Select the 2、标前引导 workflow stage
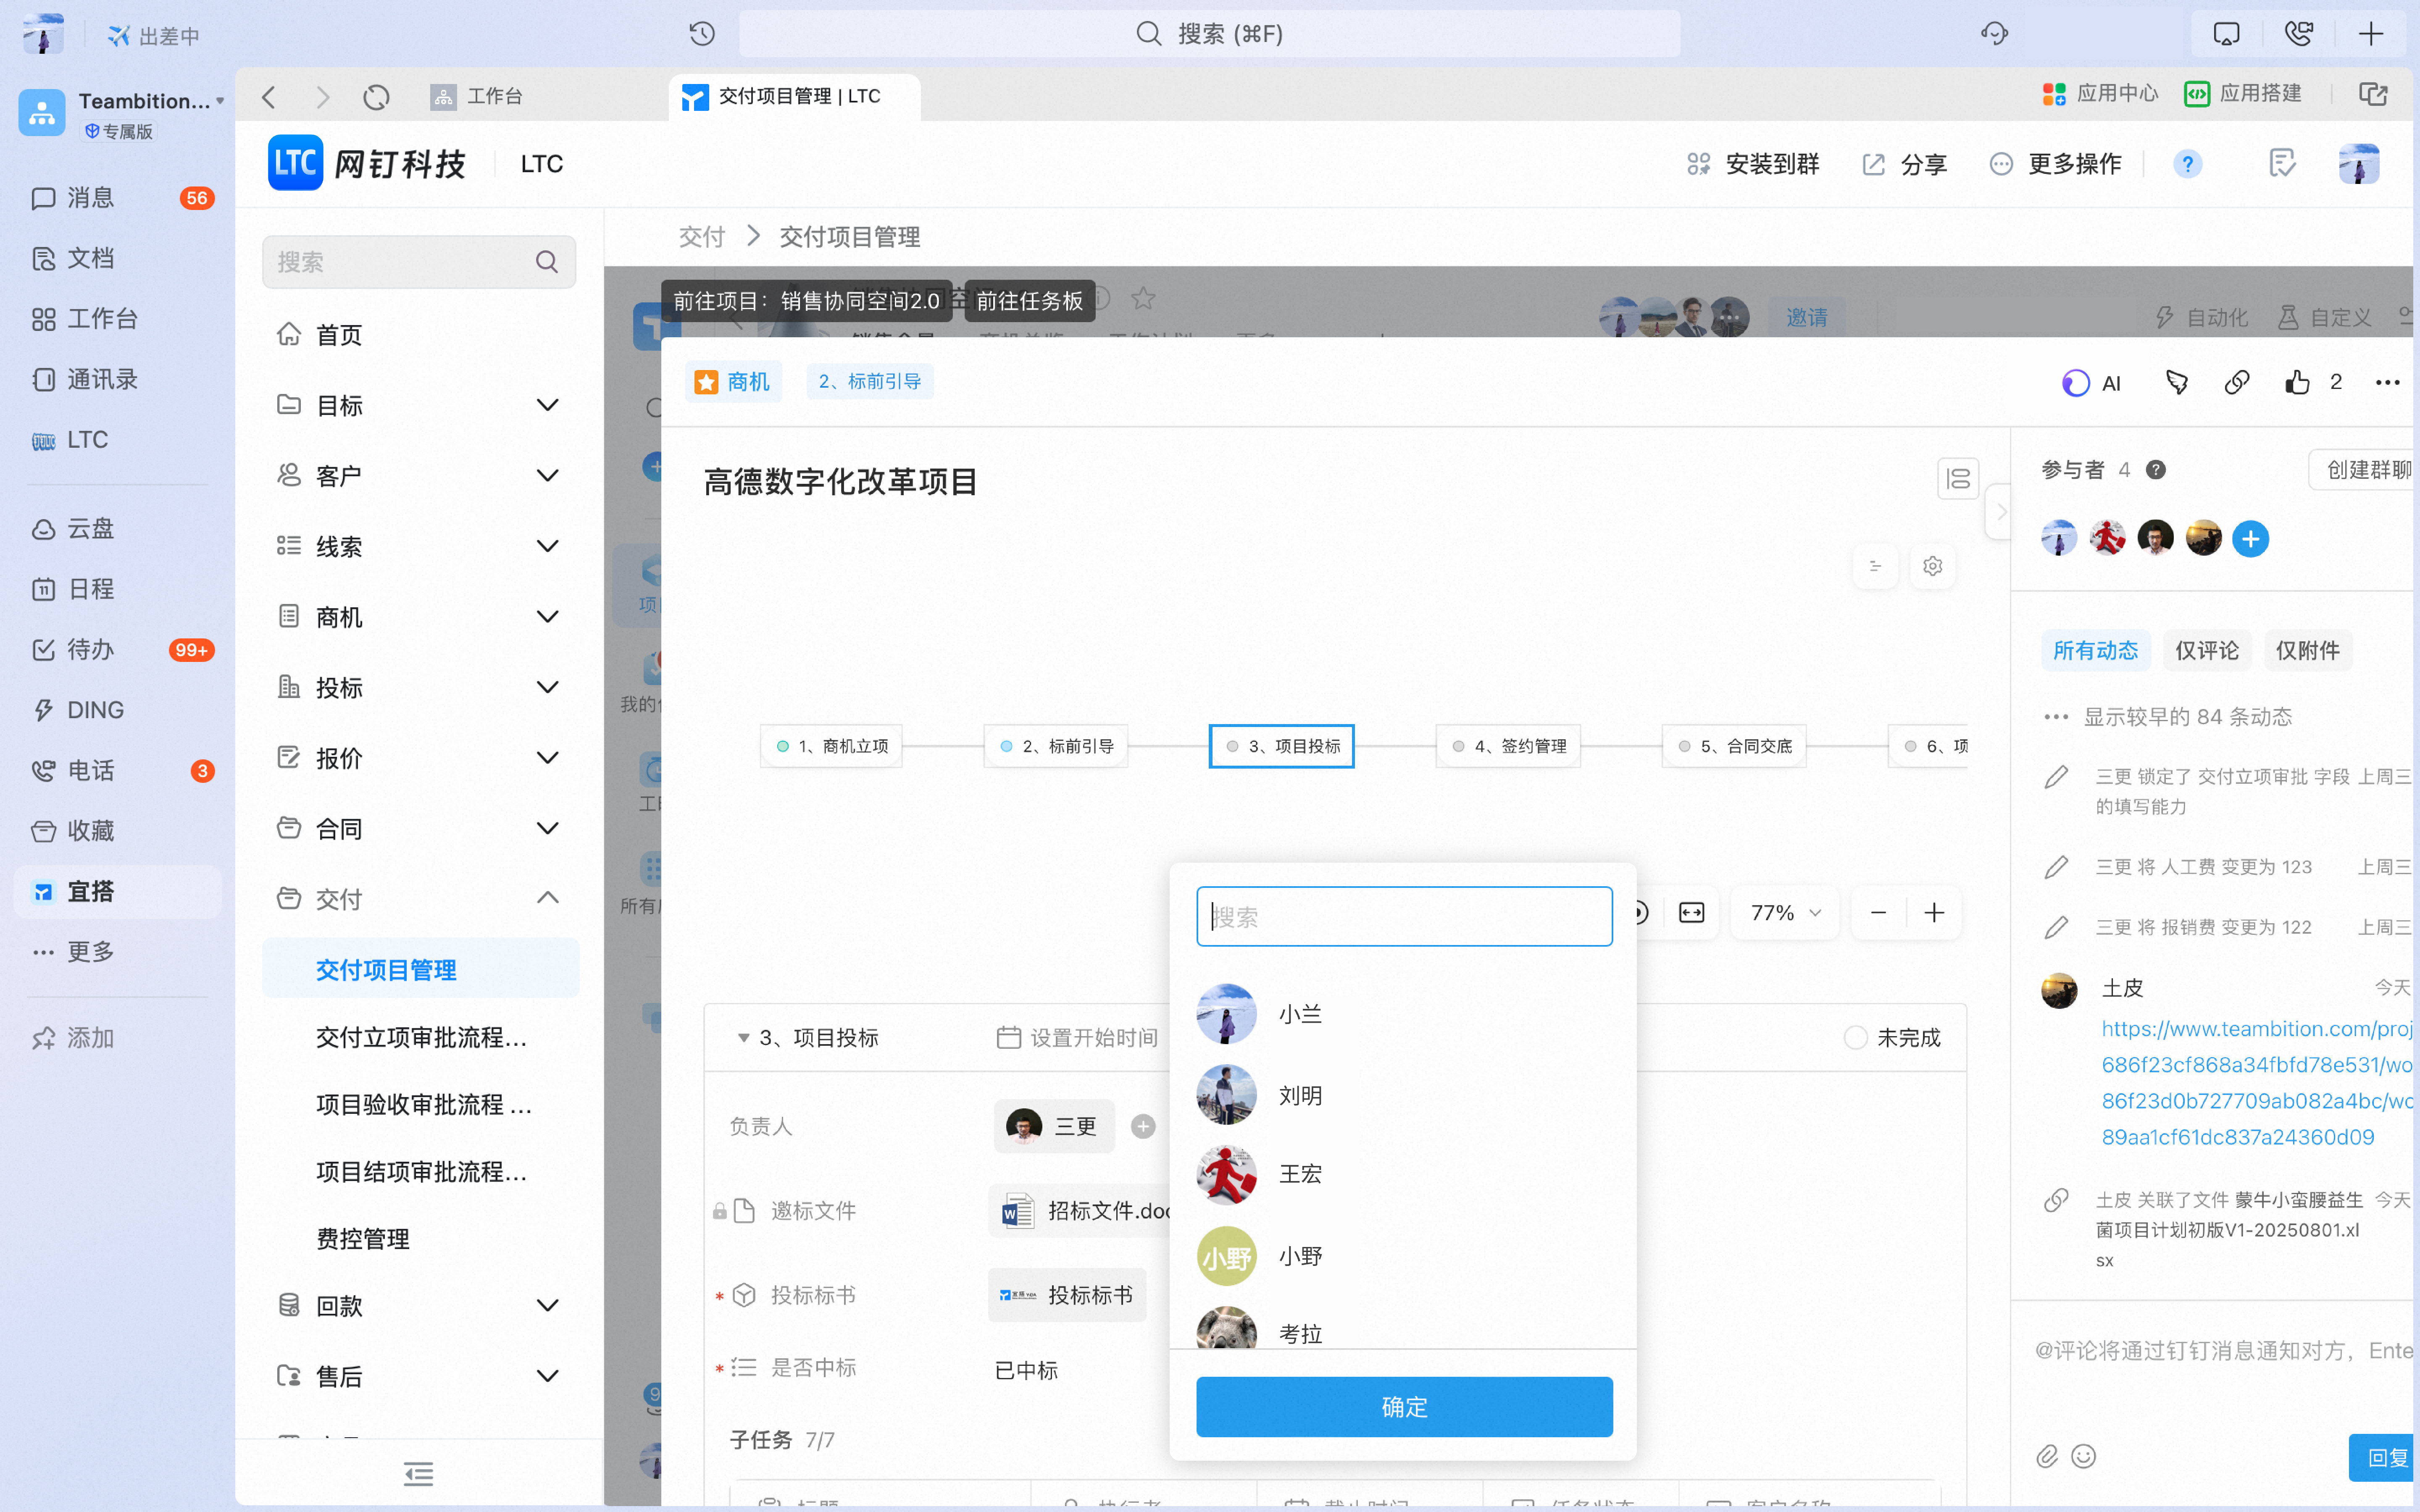Viewport: 2420px width, 1512px height. coord(1056,746)
